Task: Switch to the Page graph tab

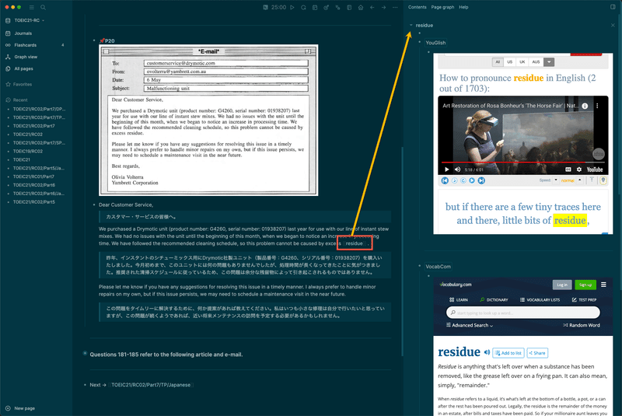Action: [442, 7]
